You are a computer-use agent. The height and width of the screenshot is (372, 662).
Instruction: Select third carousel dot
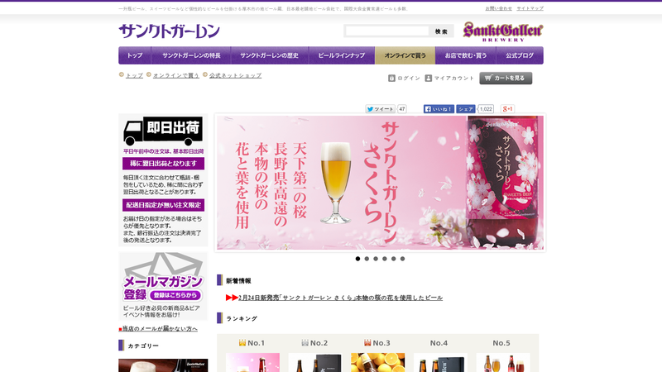(x=376, y=259)
